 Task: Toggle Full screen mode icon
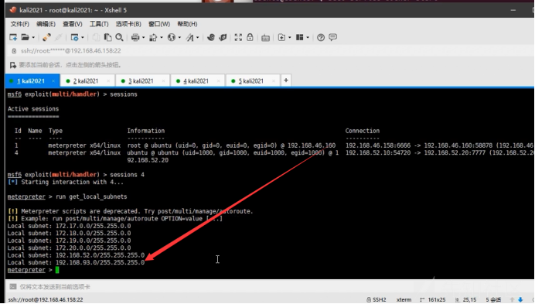point(238,37)
